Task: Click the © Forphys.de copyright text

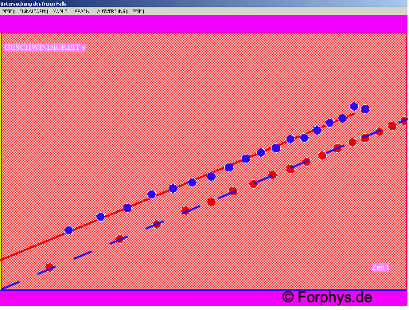Action: tap(327, 297)
